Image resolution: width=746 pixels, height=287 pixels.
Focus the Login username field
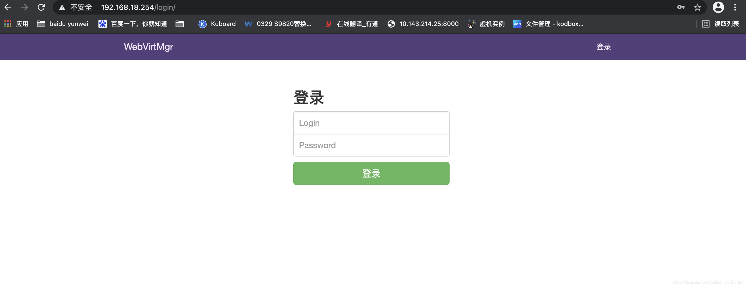(371, 123)
